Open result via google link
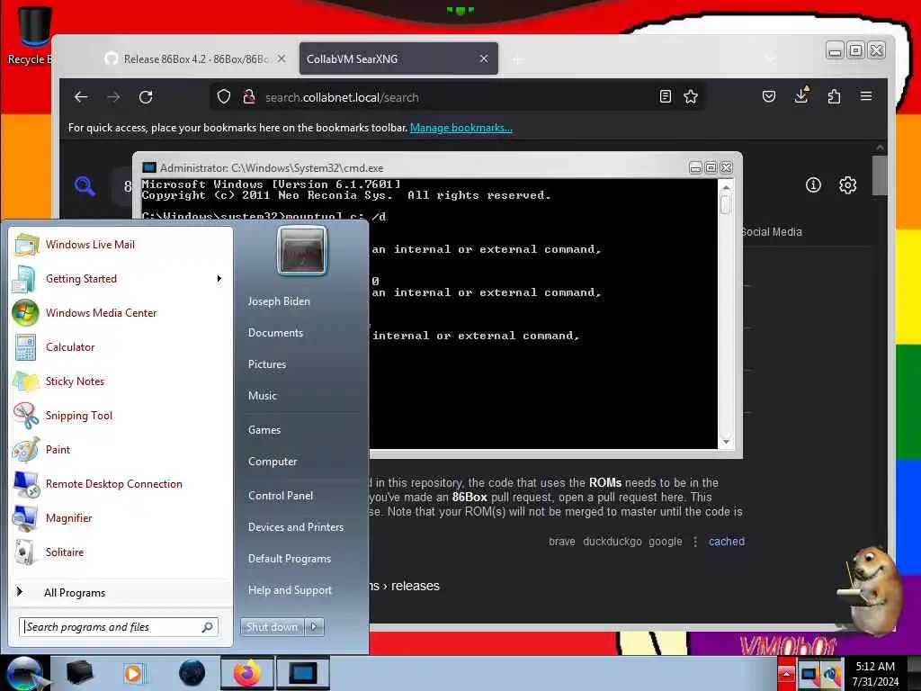The image size is (921, 691). point(666,542)
